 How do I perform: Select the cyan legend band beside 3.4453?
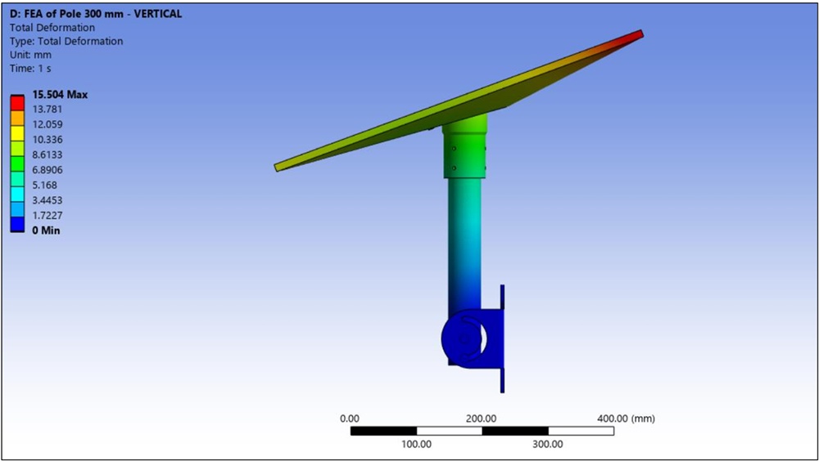click(x=18, y=194)
